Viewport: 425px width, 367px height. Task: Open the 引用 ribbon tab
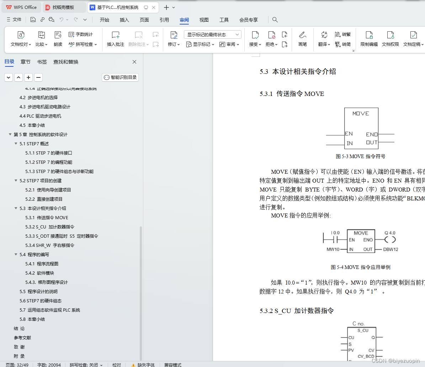164,20
